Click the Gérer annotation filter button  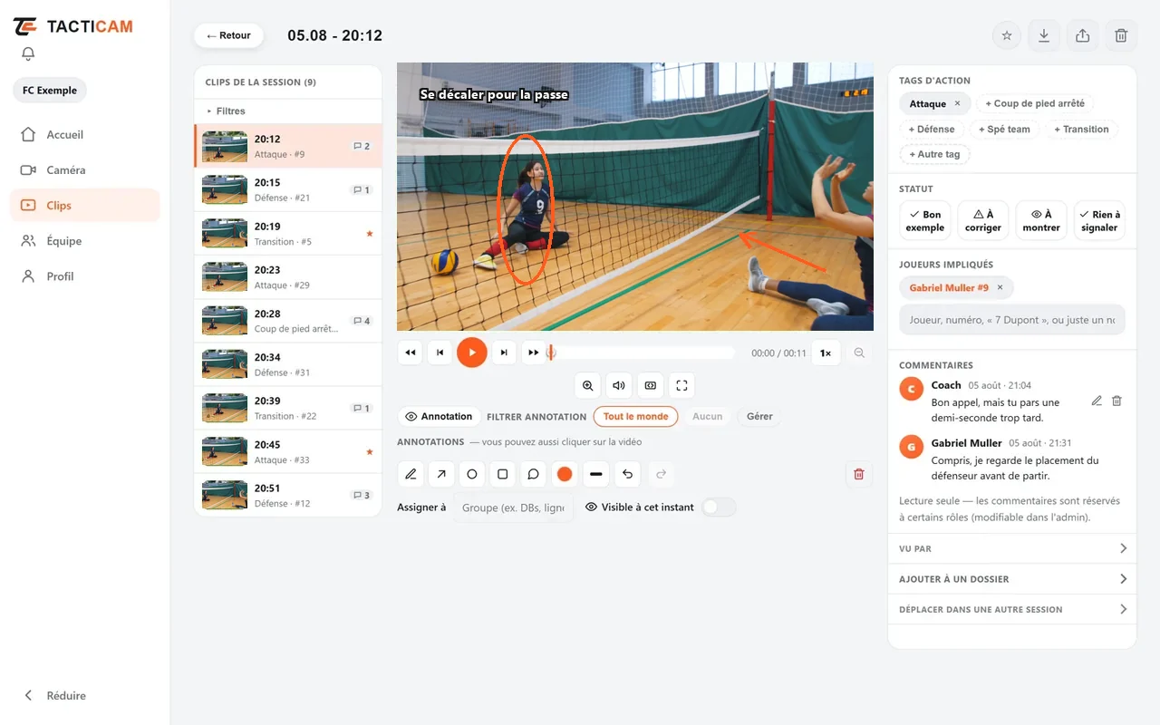pos(759,417)
